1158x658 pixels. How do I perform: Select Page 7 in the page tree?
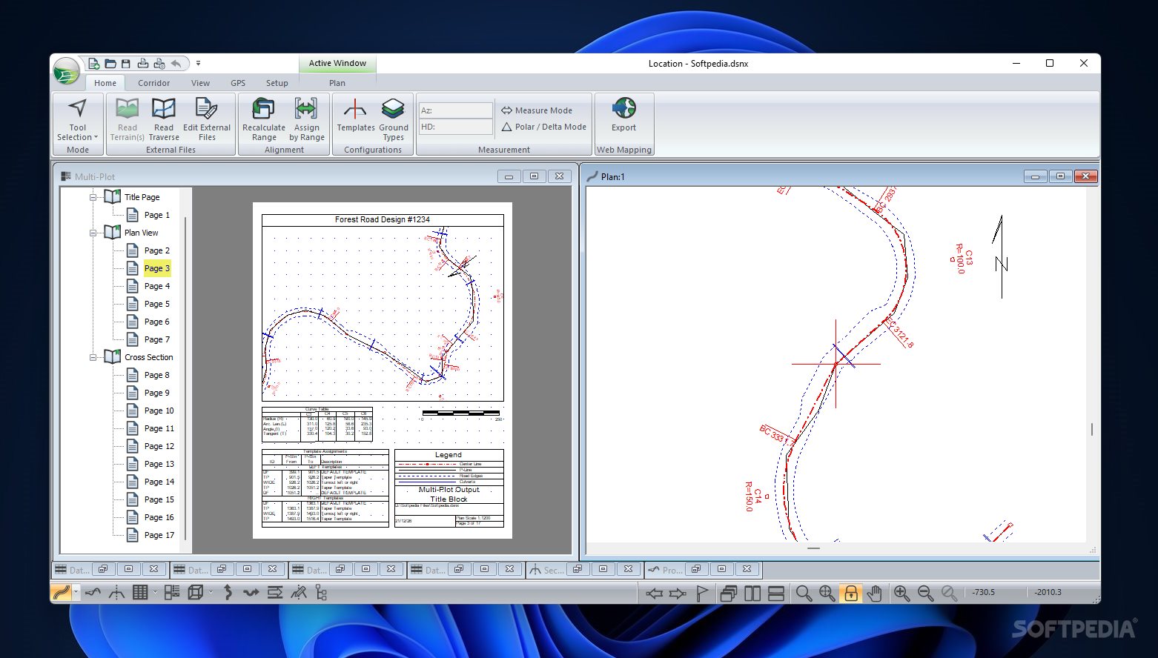(x=156, y=339)
